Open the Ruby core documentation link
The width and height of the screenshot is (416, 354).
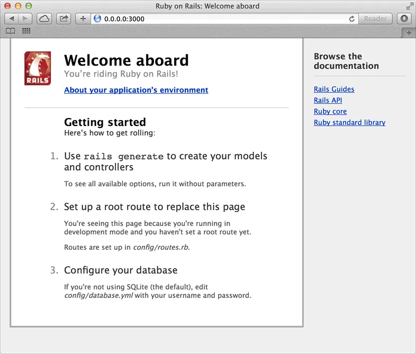click(330, 111)
